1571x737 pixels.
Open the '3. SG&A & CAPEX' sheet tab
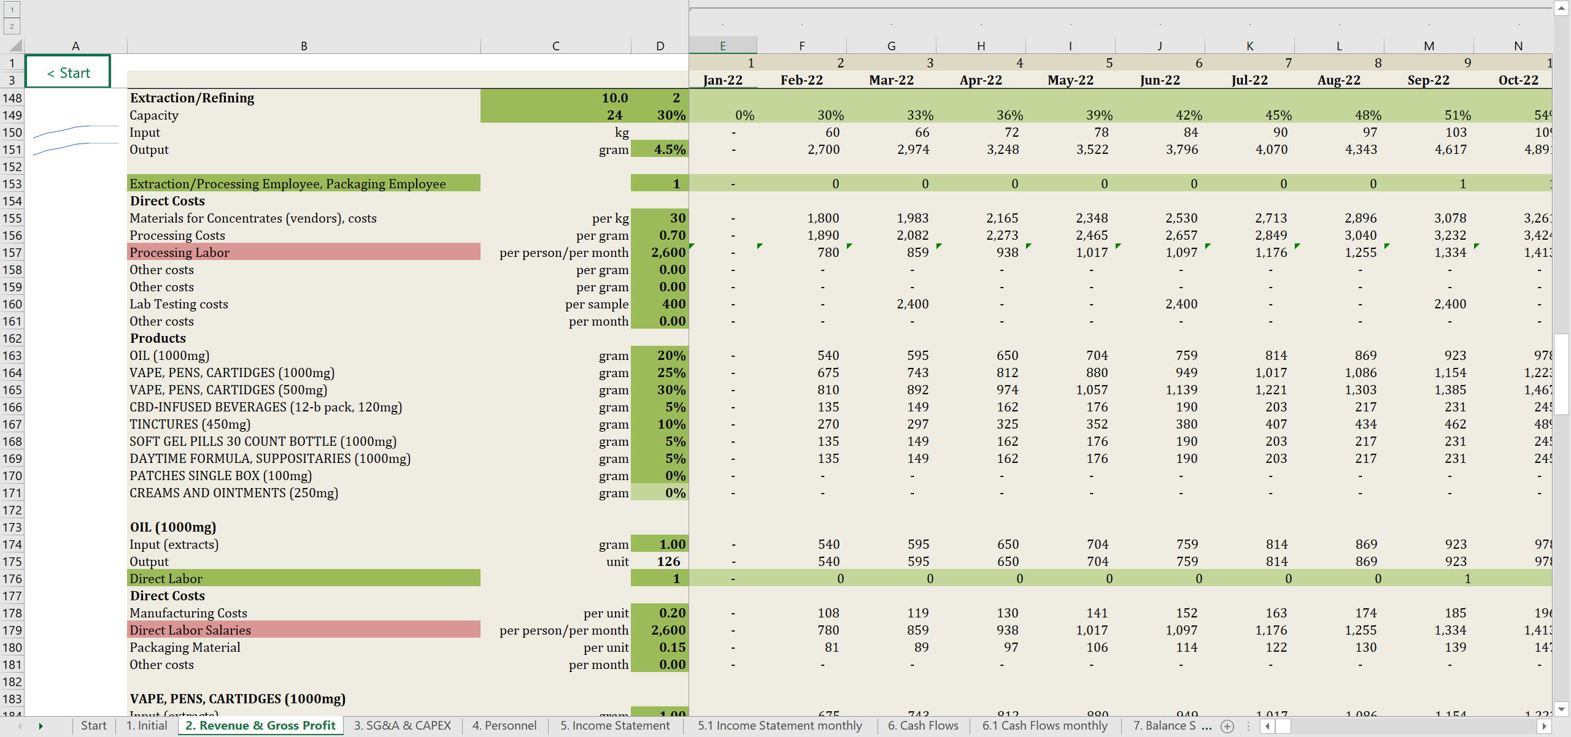click(x=402, y=725)
